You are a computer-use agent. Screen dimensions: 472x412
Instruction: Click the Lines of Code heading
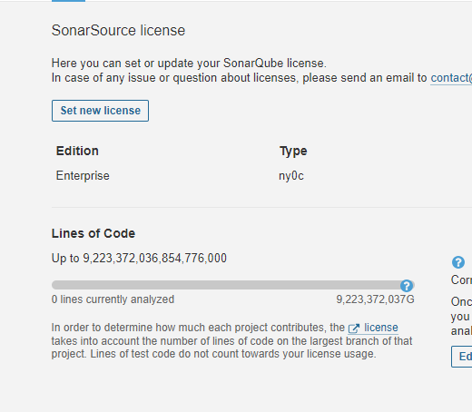click(93, 233)
